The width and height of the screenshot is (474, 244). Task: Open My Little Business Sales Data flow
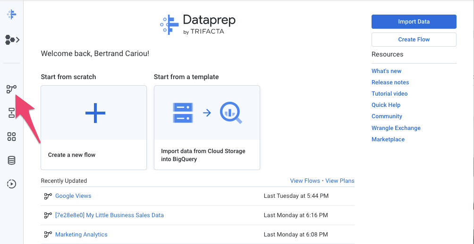click(110, 215)
